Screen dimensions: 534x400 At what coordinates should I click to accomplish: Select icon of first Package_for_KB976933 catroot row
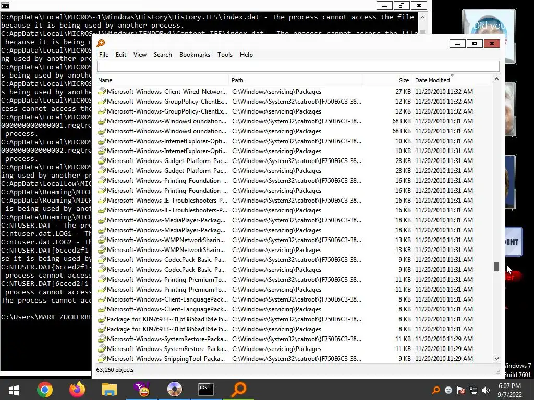pyautogui.click(x=102, y=319)
